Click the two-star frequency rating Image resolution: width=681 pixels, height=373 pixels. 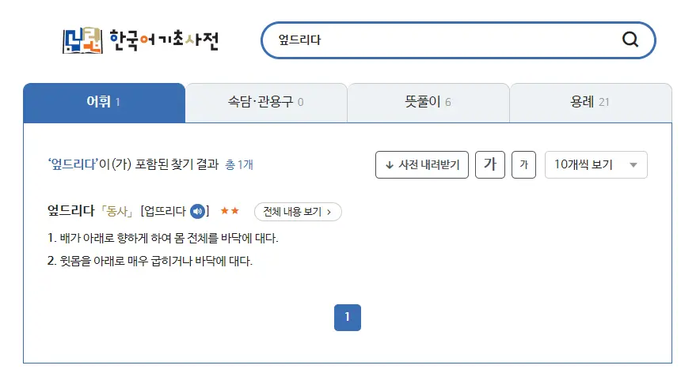pos(230,211)
